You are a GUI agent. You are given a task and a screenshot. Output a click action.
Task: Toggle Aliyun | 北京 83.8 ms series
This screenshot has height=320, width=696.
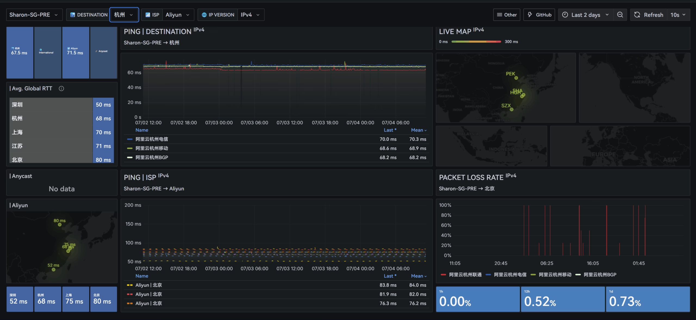[148, 285]
